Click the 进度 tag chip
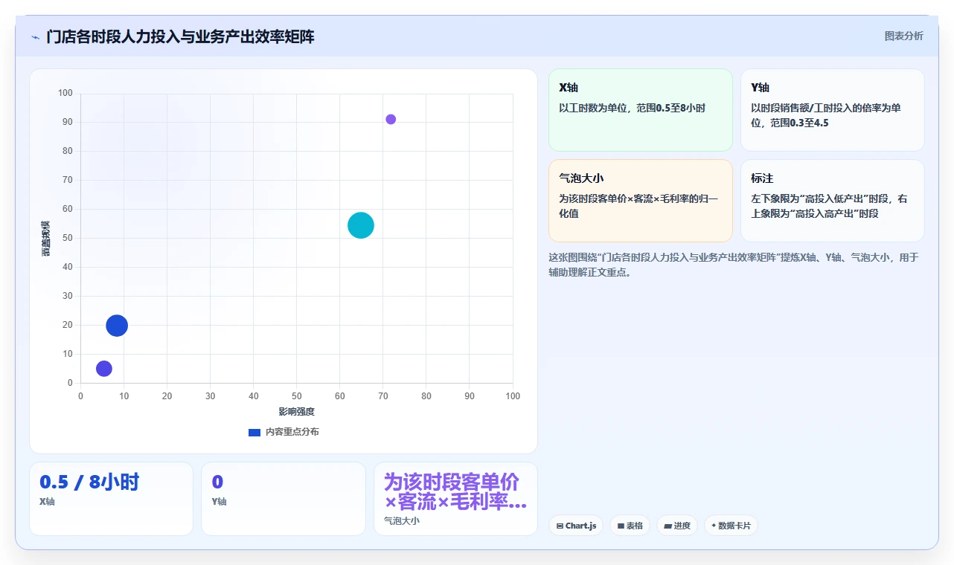Screen dimensions: 954x565 tap(677, 526)
